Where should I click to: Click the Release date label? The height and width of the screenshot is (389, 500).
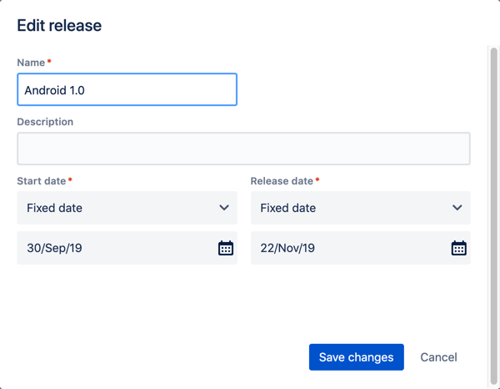282,181
